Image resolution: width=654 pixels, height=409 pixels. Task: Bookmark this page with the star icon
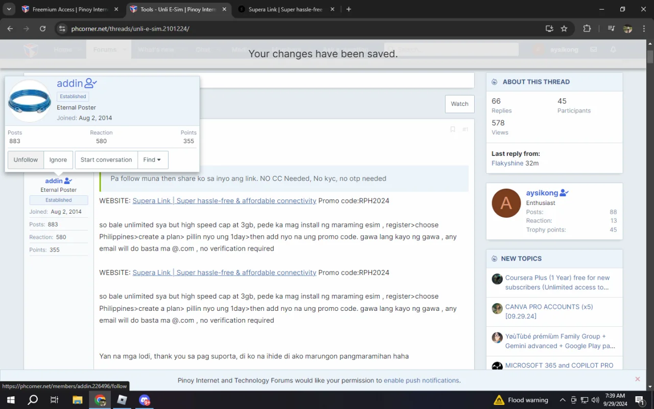(x=564, y=29)
